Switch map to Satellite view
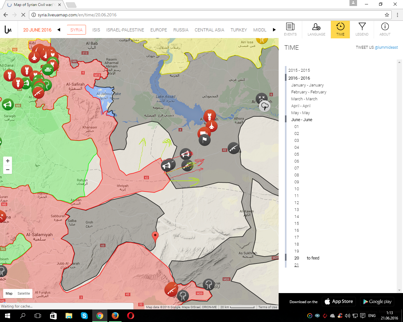This screenshot has width=403, height=322. pyautogui.click(x=24, y=293)
